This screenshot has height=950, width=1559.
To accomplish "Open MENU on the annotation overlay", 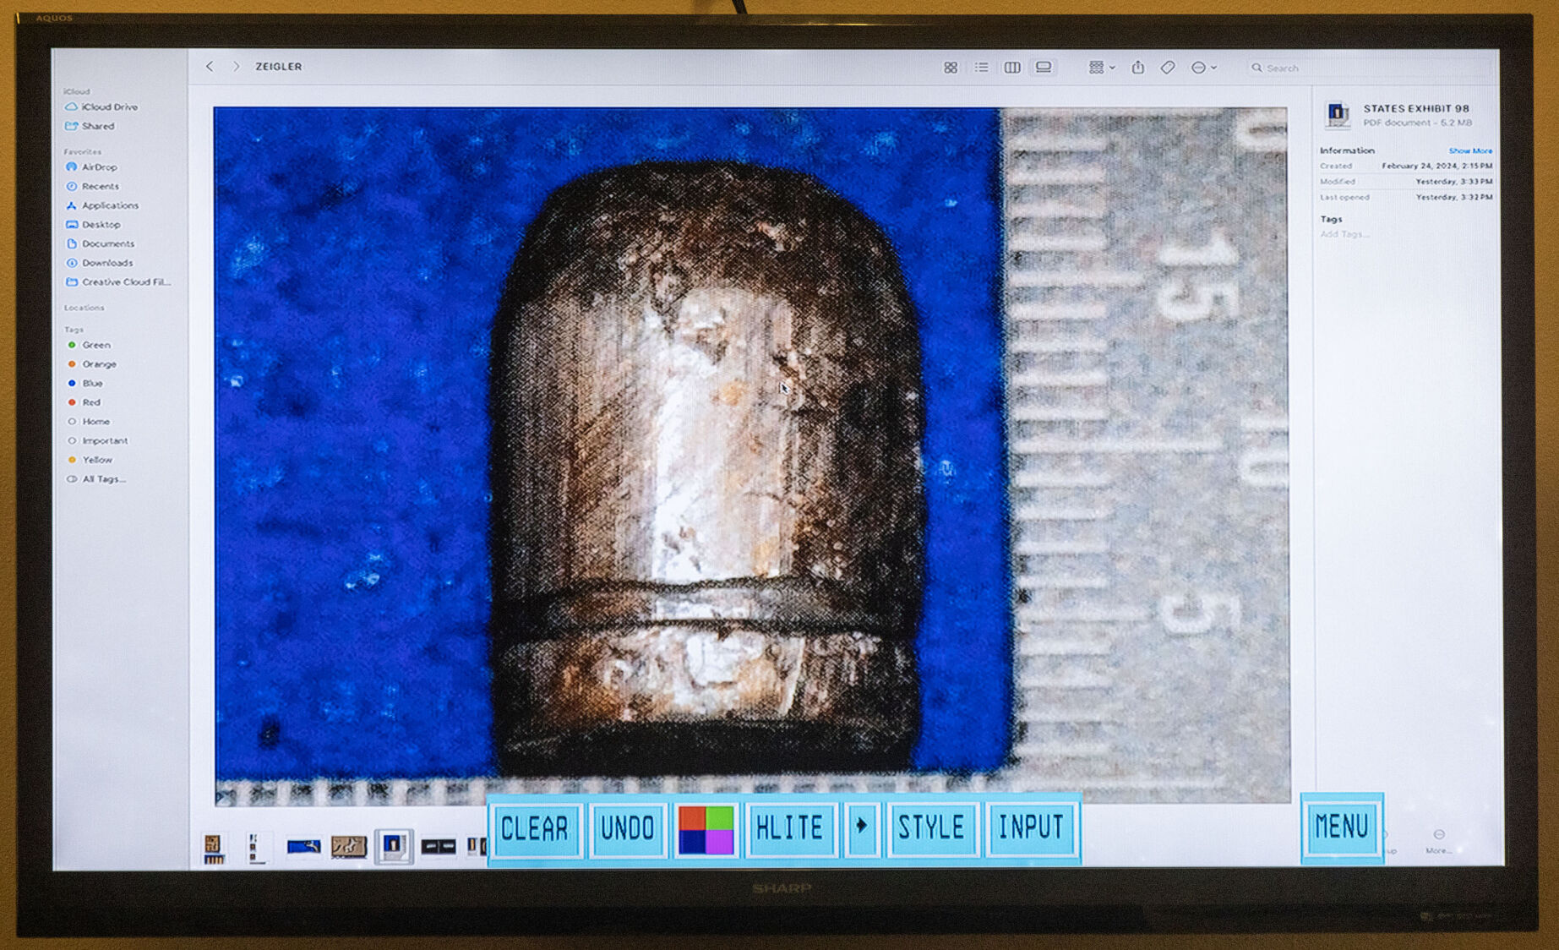I will pyautogui.click(x=1342, y=829).
